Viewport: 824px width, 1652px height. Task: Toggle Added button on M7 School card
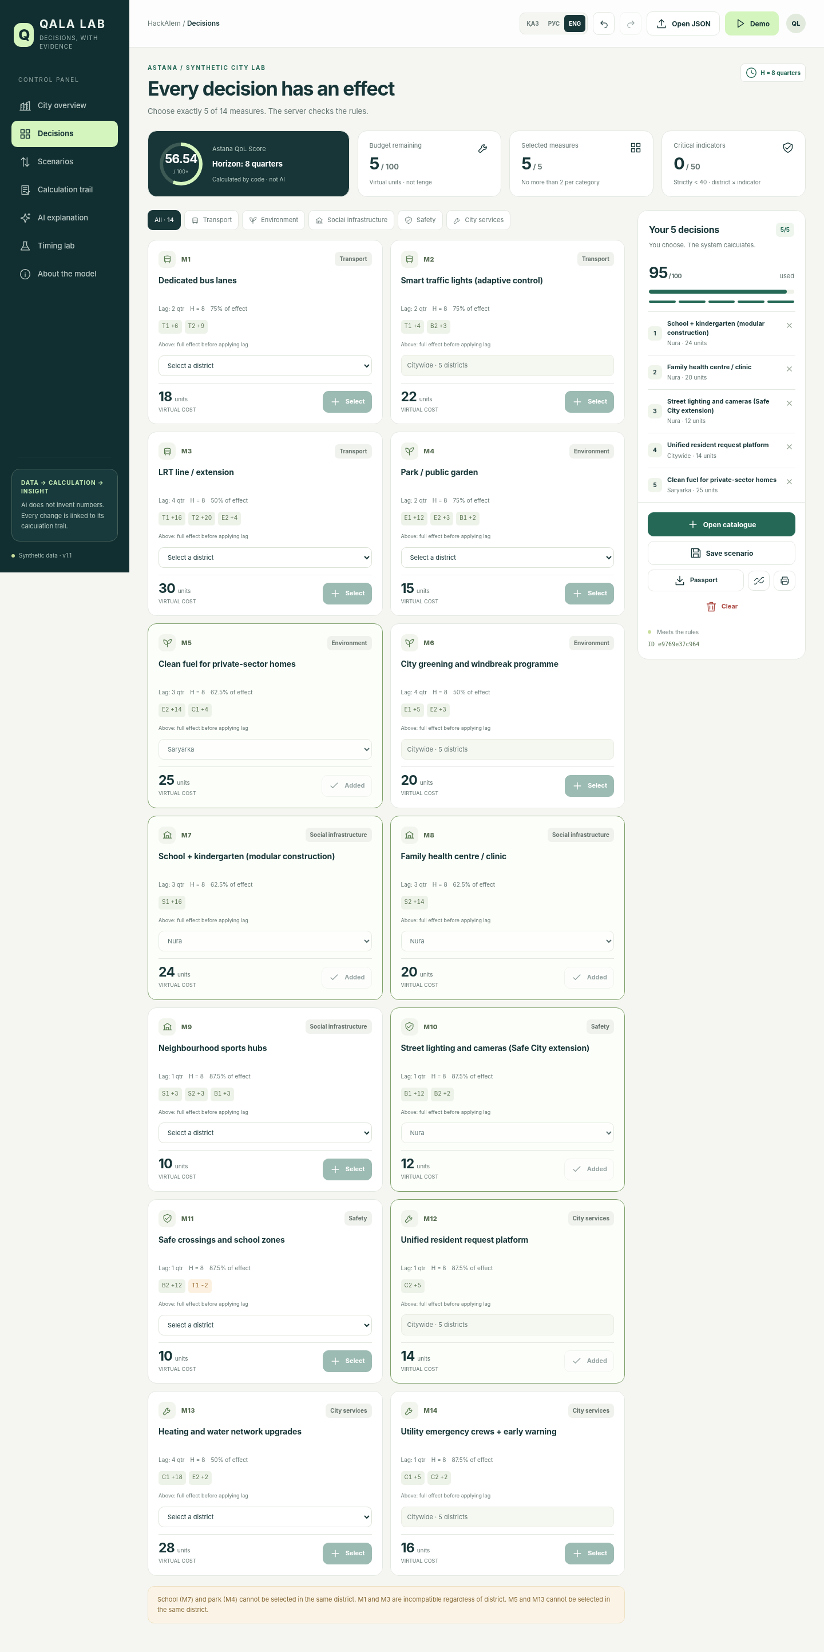(x=347, y=977)
